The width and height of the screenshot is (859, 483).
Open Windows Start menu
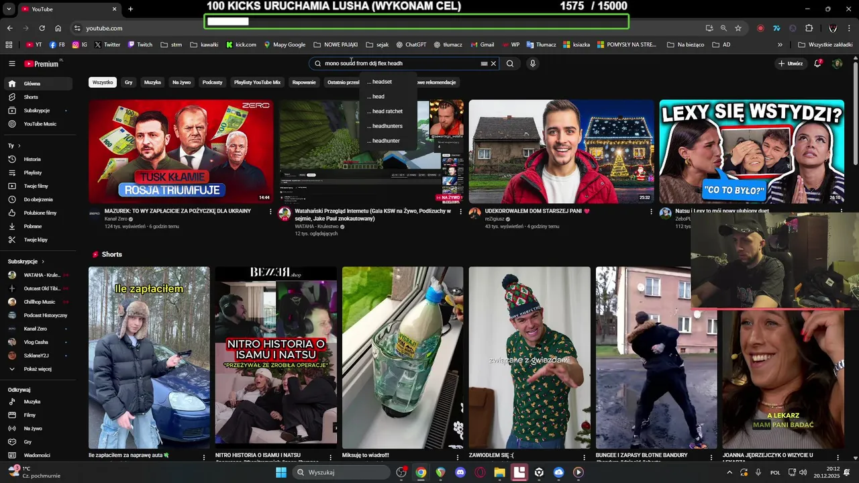[x=281, y=472]
